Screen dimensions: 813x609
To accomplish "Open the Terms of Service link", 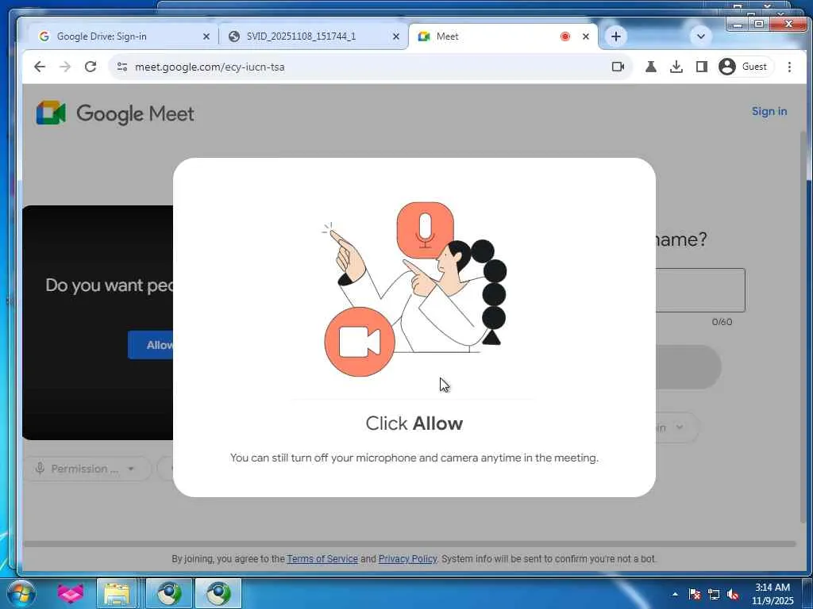I will coord(322,559).
